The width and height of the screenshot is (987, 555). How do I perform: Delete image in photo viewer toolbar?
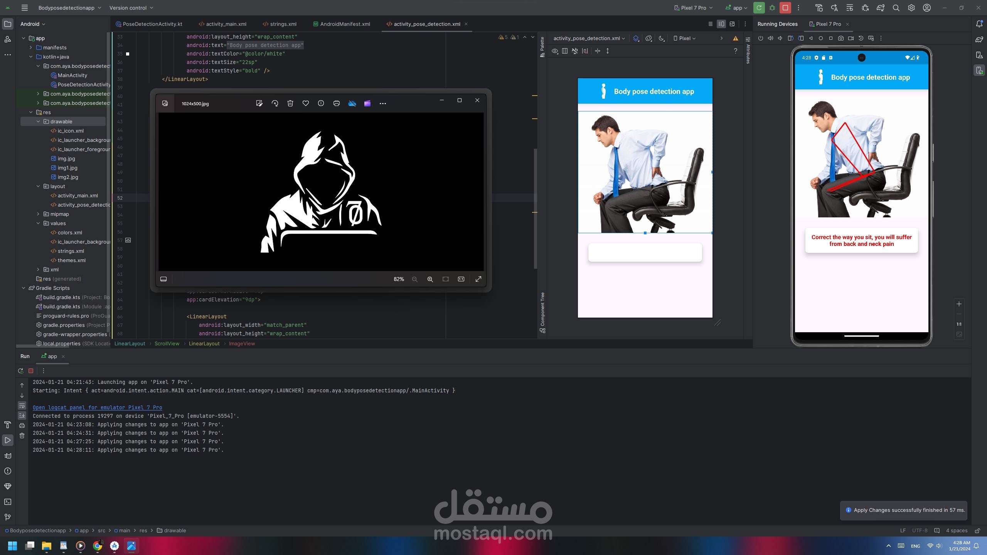[x=290, y=103]
